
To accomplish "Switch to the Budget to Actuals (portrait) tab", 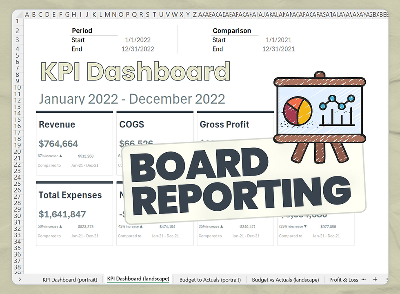I will click(x=209, y=279).
